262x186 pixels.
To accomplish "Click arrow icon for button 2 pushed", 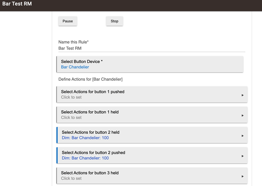I will (x=243, y=156).
